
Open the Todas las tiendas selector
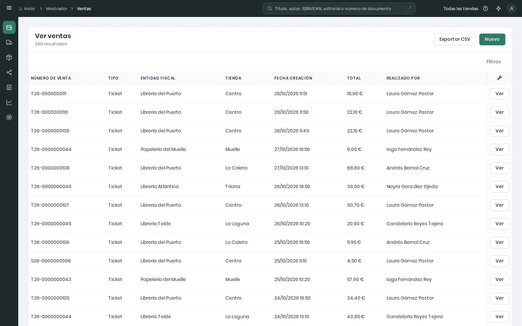(x=461, y=8)
